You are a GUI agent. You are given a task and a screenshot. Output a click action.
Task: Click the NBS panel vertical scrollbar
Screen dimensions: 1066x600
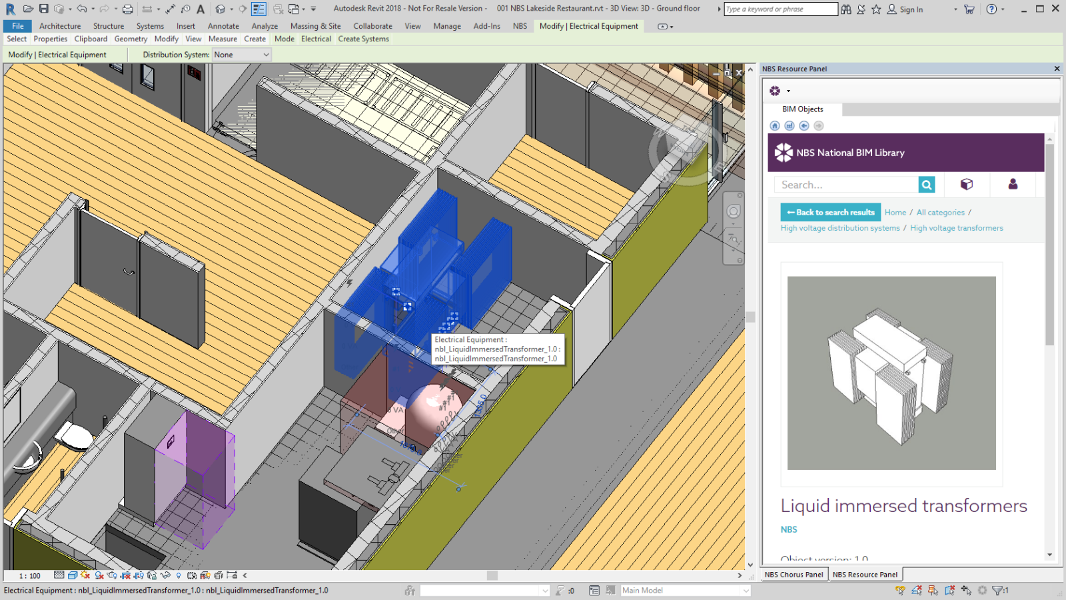[1050, 245]
